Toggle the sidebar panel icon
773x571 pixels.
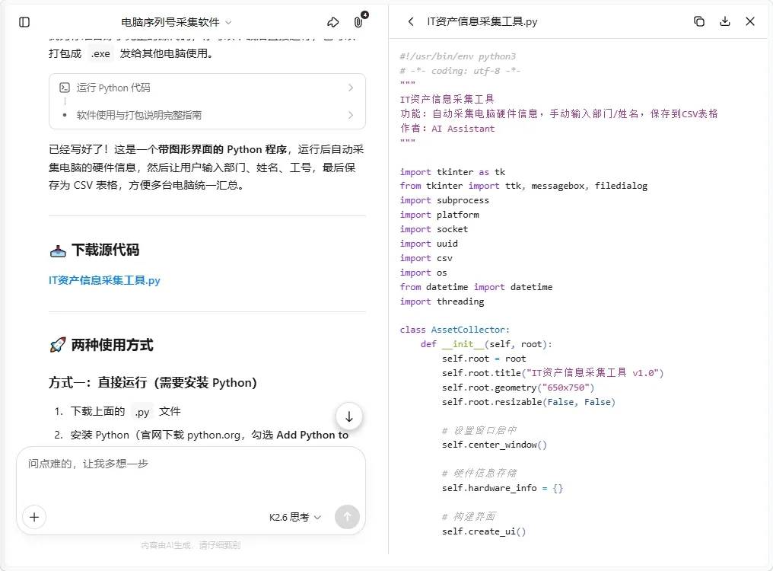[x=24, y=22]
